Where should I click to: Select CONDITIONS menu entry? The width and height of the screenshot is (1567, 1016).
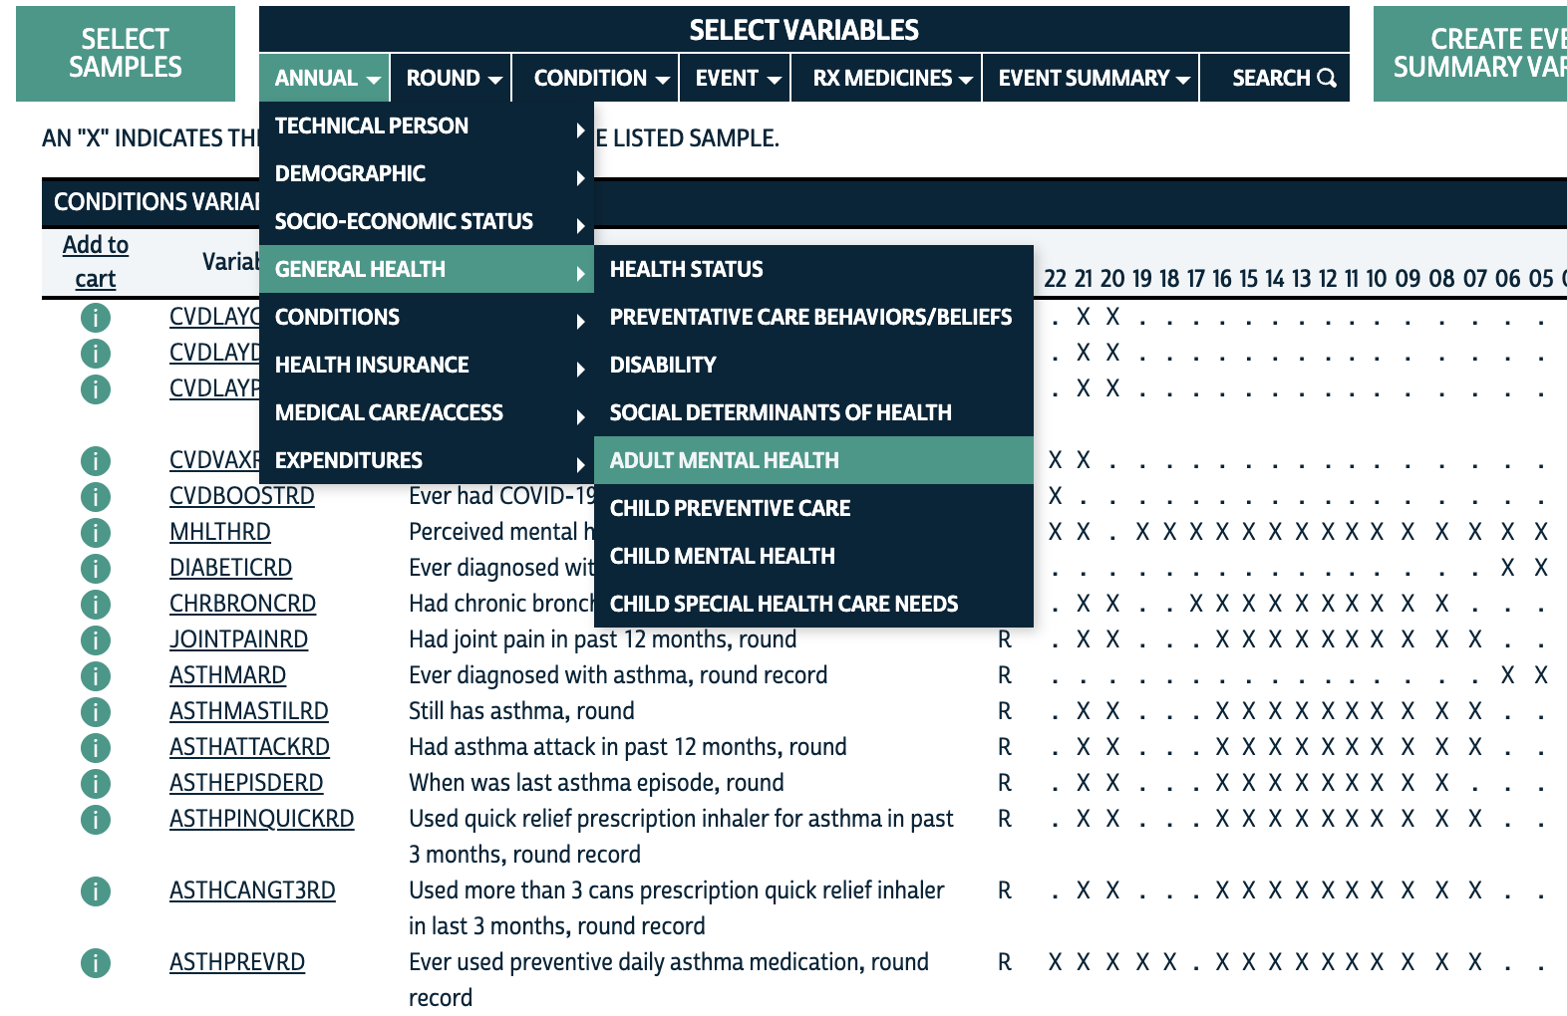[427, 317]
